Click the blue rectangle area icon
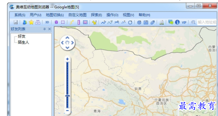Screen dimensions: 218x116 (146, 22)
